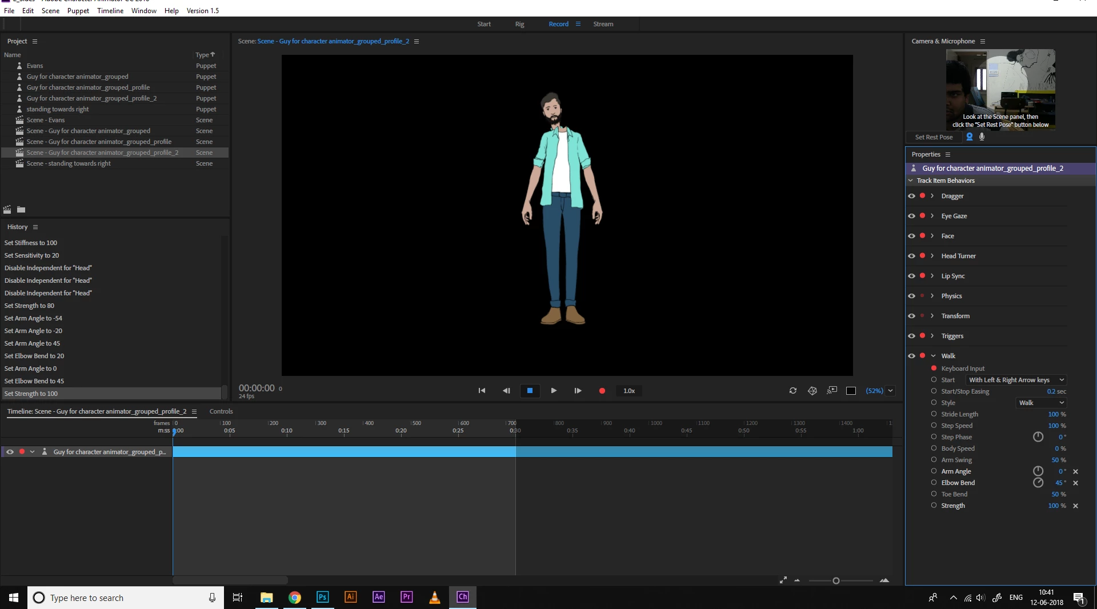Toggle the scene background square icon
The image size is (1097, 609).
coord(851,391)
